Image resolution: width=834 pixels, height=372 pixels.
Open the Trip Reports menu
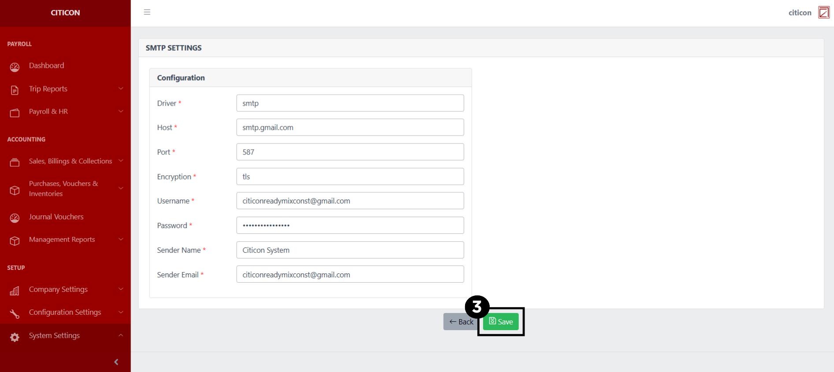coord(65,88)
